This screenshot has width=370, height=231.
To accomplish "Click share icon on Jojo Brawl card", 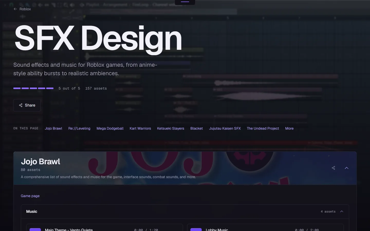I will [334, 168].
